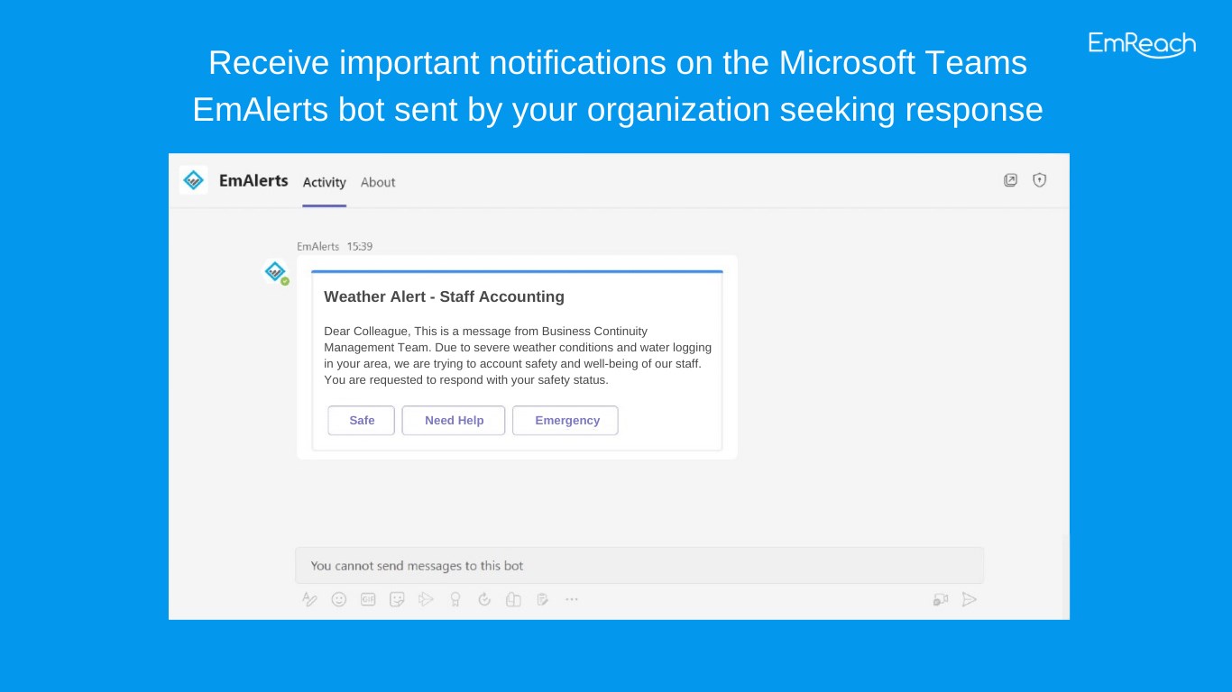Click the send message arrow

(x=970, y=599)
